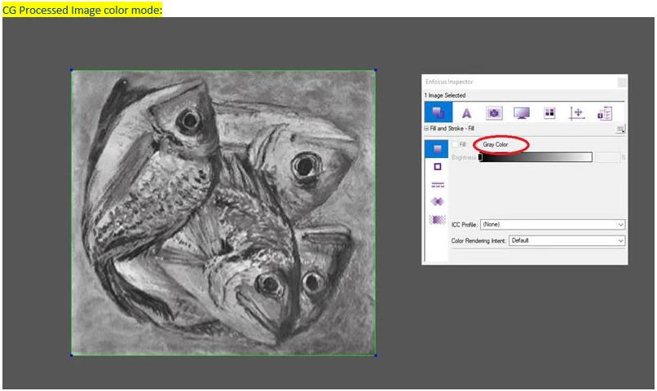The width and height of the screenshot is (657, 391).
Task: Open the ICC Profile dropdown
Action: pos(553,224)
